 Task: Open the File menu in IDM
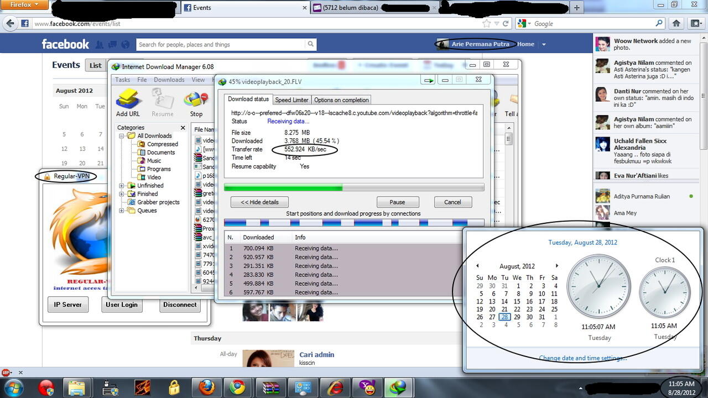pos(142,80)
